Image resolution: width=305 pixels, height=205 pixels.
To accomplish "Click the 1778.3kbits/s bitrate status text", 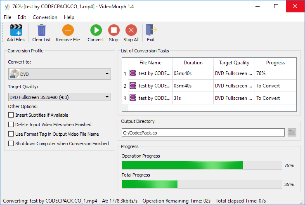I will 120,201.
